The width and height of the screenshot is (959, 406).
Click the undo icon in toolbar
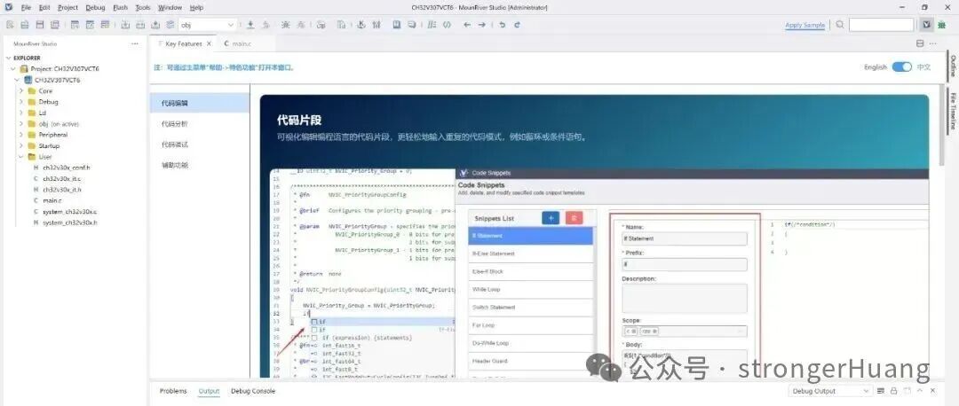[x=502, y=25]
